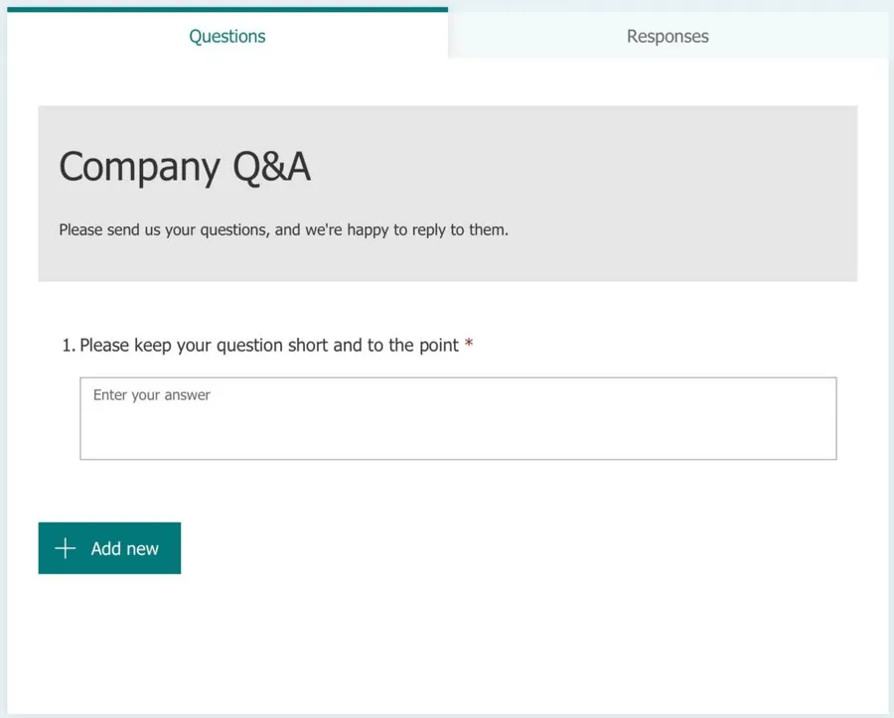Screen dimensions: 894x718
Task: Click blank header area right of Company Q&A
Action: point(596,167)
